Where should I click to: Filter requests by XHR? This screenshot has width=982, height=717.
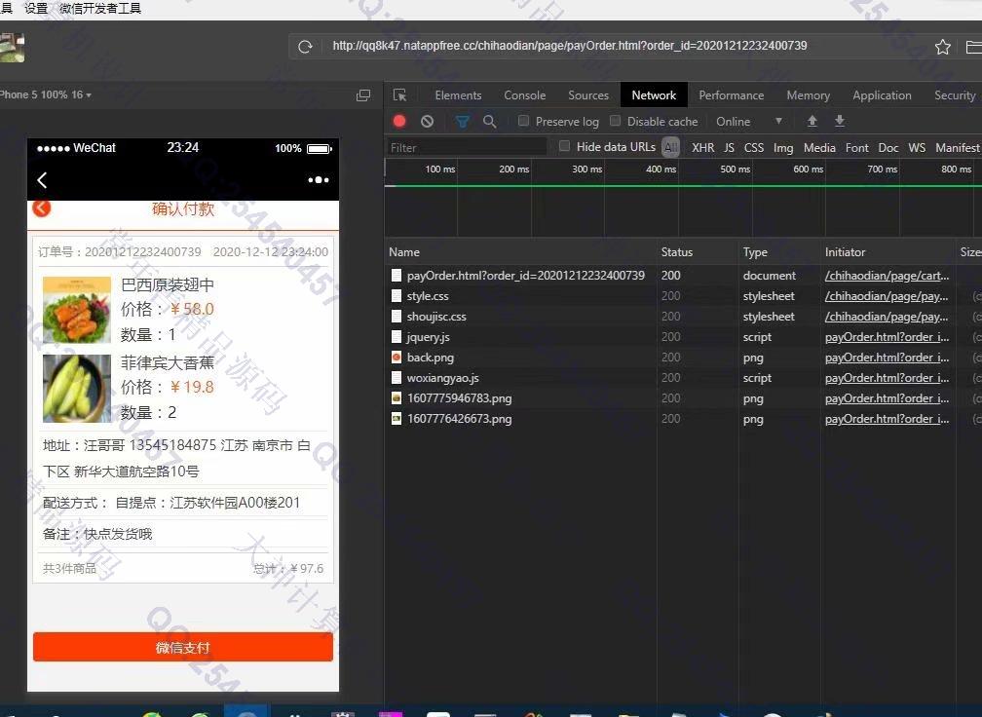[702, 148]
